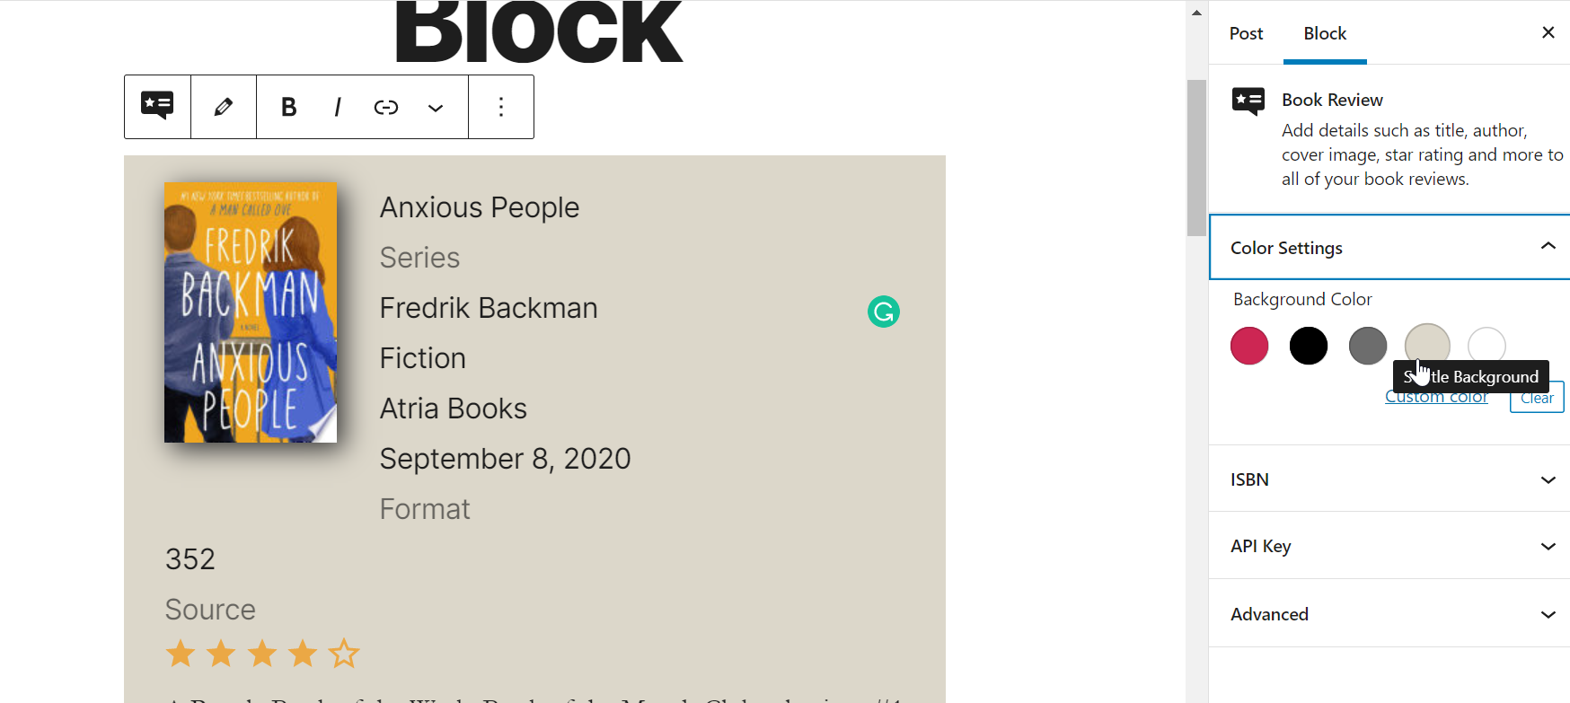Screen dimensions: 1570x703
Task: Close the settings sidebar
Action: [x=1548, y=32]
